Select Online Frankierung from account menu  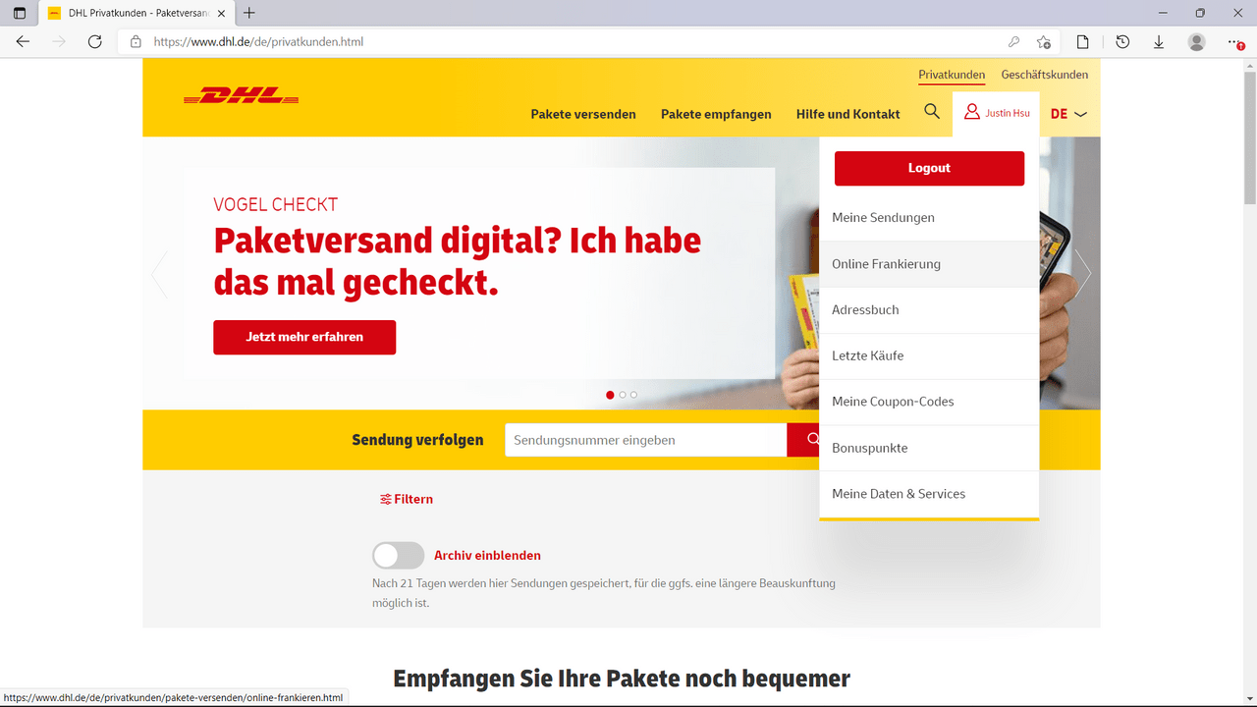tap(929, 264)
